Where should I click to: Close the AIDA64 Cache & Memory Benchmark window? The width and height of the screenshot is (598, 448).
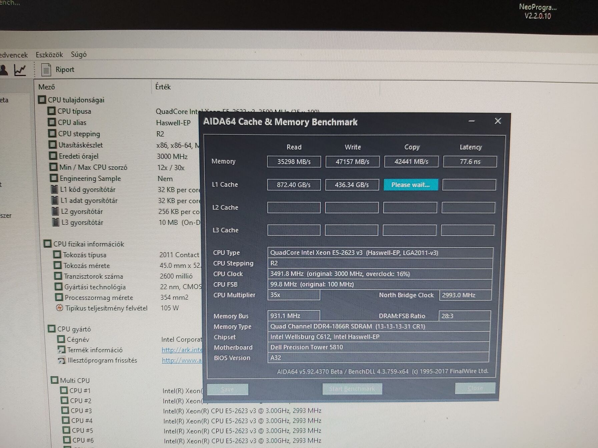tap(498, 121)
